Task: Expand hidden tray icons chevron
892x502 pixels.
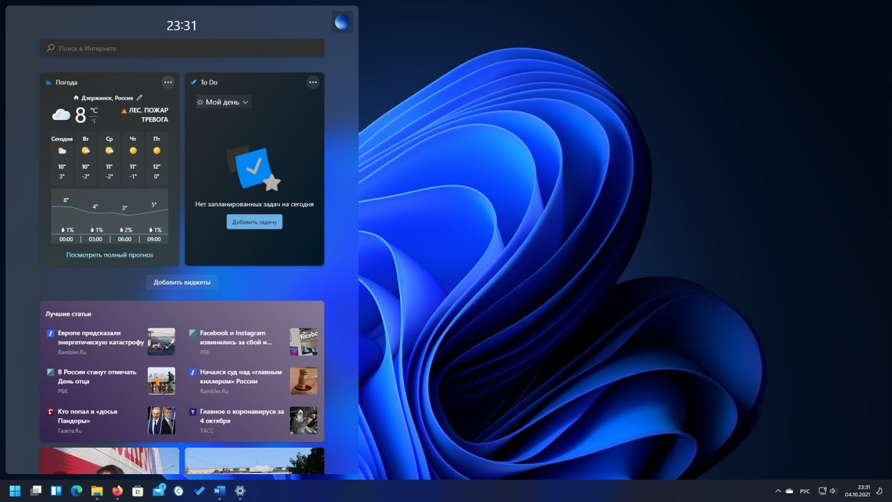Action: point(778,491)
